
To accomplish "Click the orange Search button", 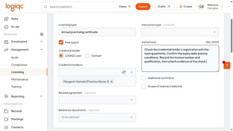I will (143, 7).
